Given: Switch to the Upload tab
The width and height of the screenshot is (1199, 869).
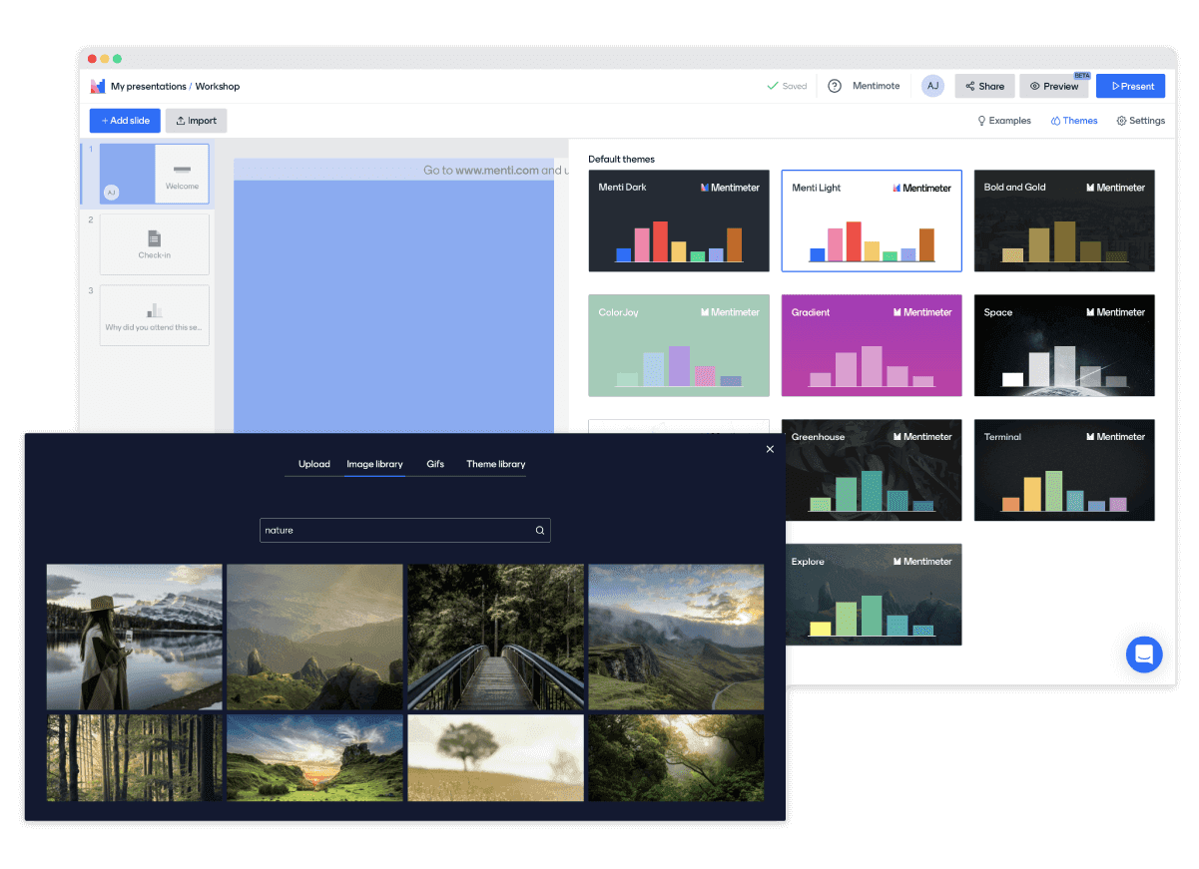Looking at the screenshot, I should point(314,464).
